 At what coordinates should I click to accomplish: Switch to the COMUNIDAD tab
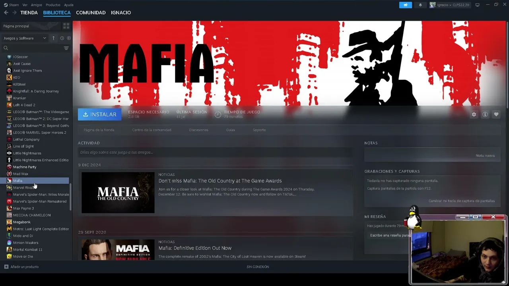(x=91, y=13)
